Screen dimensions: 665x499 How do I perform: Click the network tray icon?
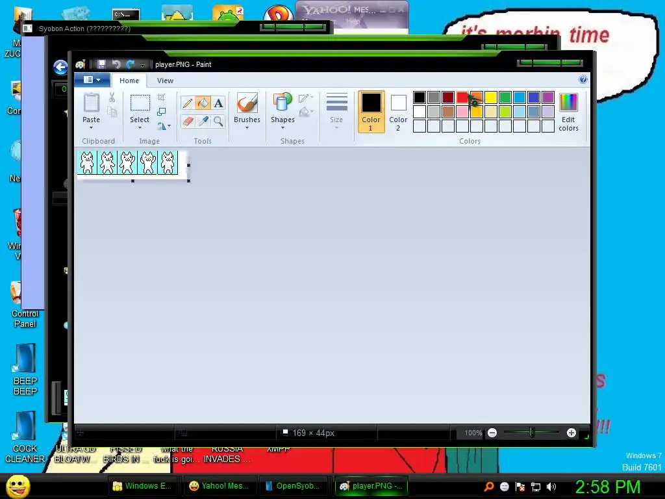coord(536,487)
